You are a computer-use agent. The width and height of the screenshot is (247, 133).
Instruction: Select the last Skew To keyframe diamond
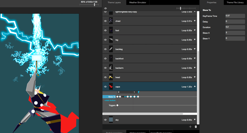138,97
